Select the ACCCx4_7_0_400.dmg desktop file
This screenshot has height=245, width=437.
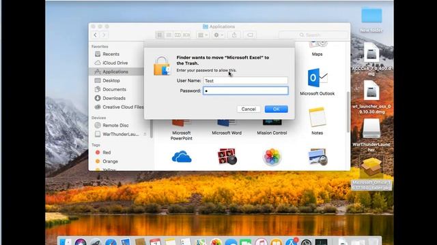pos(371,52)
